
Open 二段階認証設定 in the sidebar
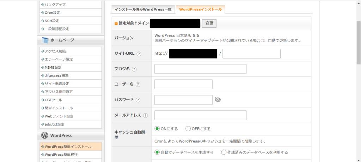71,29
